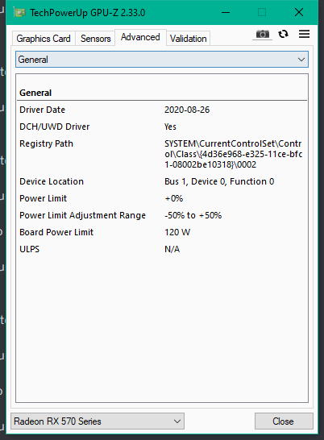The image size is (324, 440).
Task: Switch to the Sensors tab
Action: pyautogui.click(x=95, y=39)
